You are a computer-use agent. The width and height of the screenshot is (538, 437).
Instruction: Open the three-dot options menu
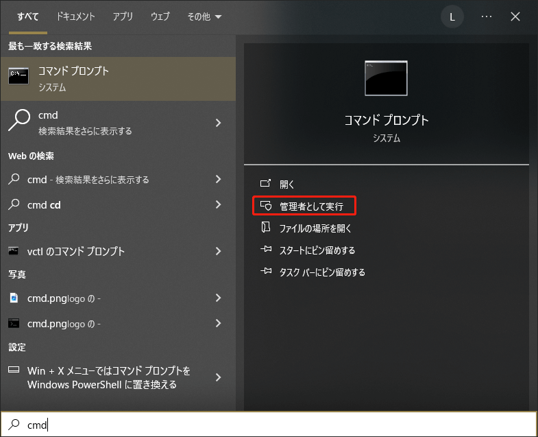[487, 16]
